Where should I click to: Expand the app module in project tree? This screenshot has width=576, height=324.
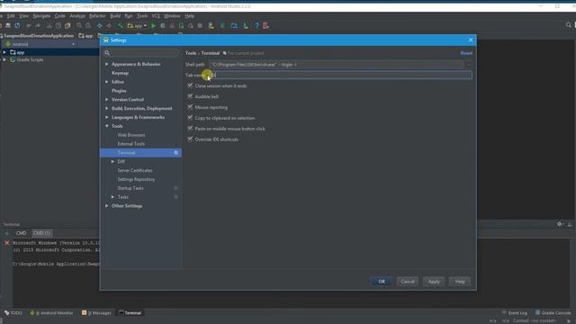4,52
